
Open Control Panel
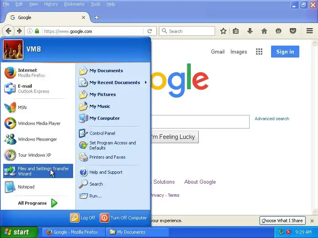tap(113, 133)
